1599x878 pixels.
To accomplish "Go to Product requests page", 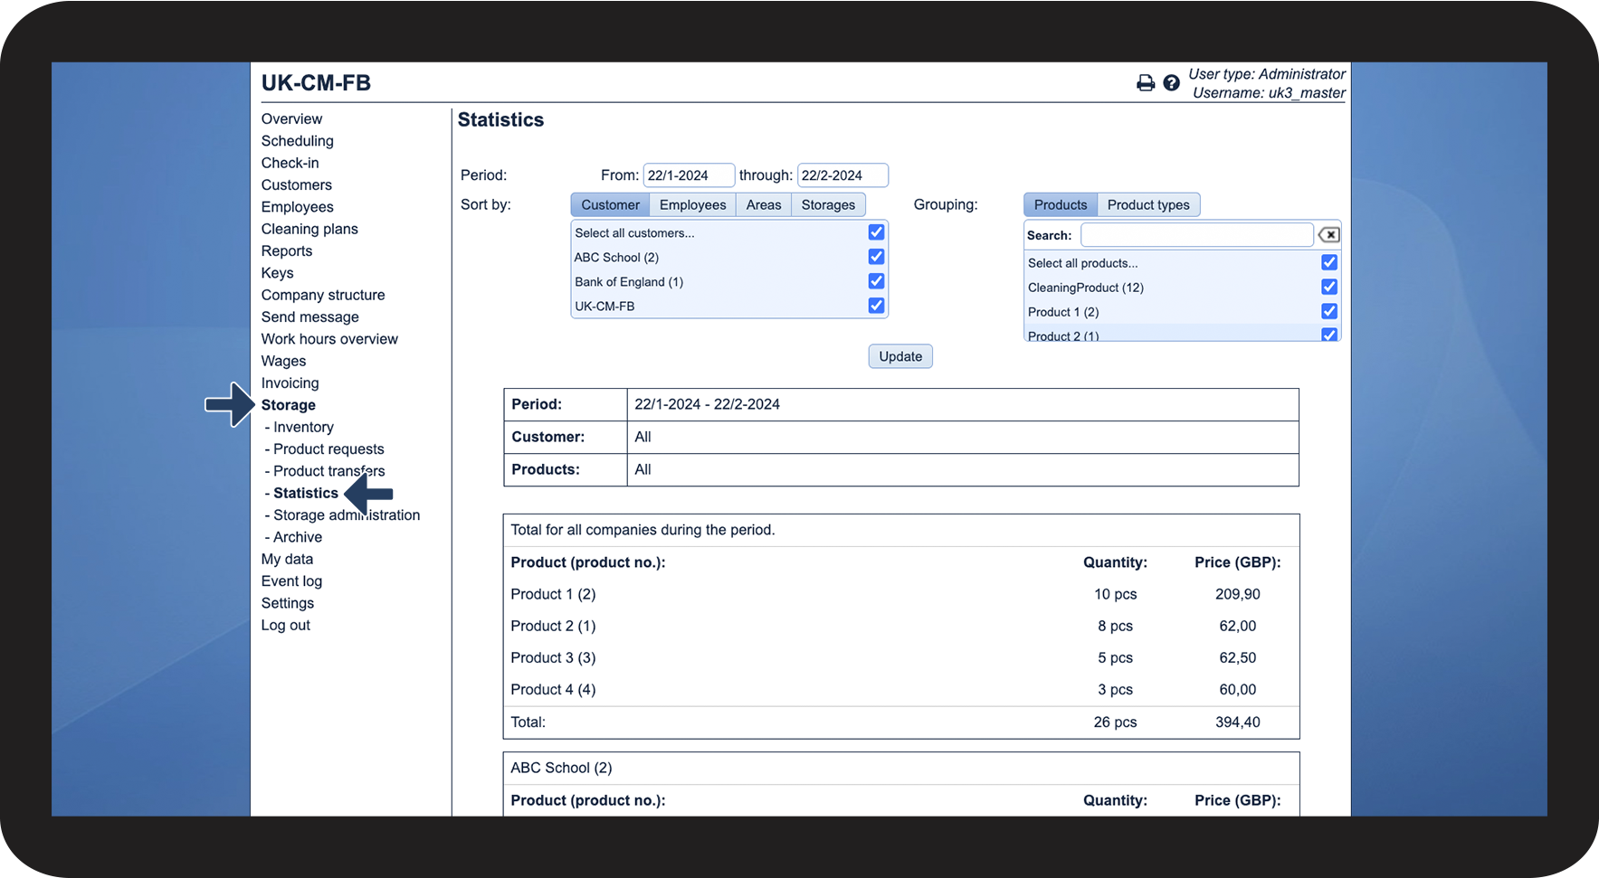I will 328,449.
